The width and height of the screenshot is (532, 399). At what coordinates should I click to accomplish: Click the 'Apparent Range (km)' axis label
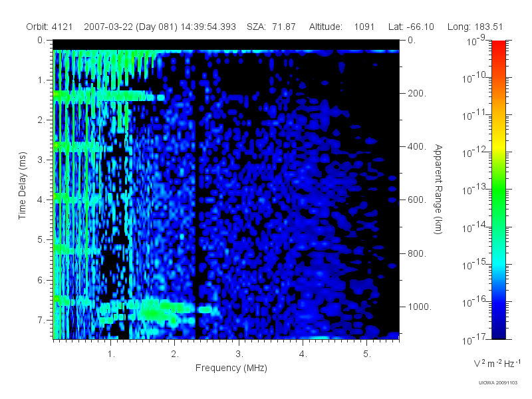[x=438, y=190]
